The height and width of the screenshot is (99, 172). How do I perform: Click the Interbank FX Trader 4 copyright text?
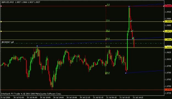(x=31, y=94)
